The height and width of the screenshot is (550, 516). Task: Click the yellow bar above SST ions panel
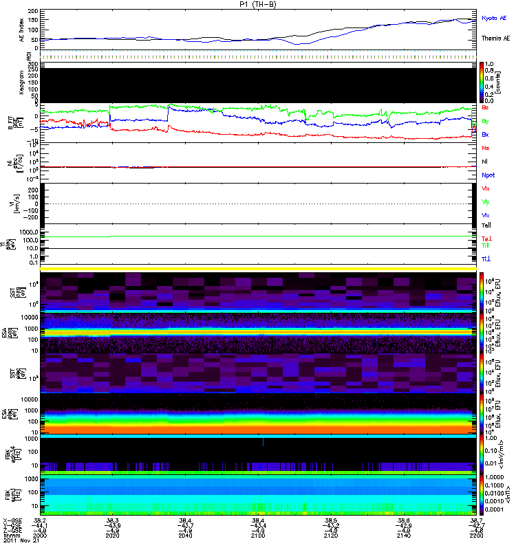258,269
